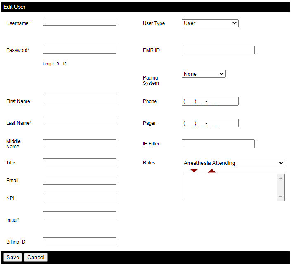Click the Initial input field
291x265 pixels.
[x=79, y=216]
